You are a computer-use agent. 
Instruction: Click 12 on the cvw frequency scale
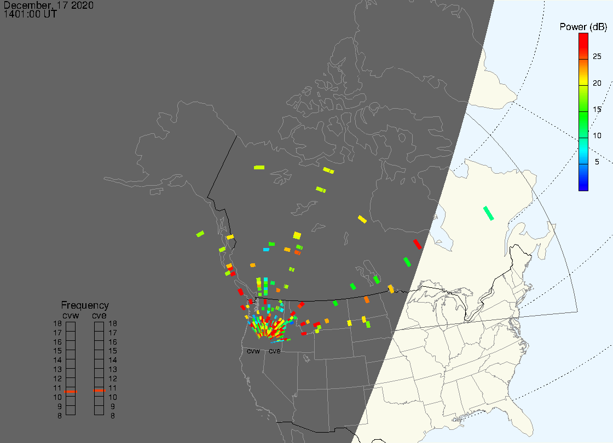click(57, 379)
